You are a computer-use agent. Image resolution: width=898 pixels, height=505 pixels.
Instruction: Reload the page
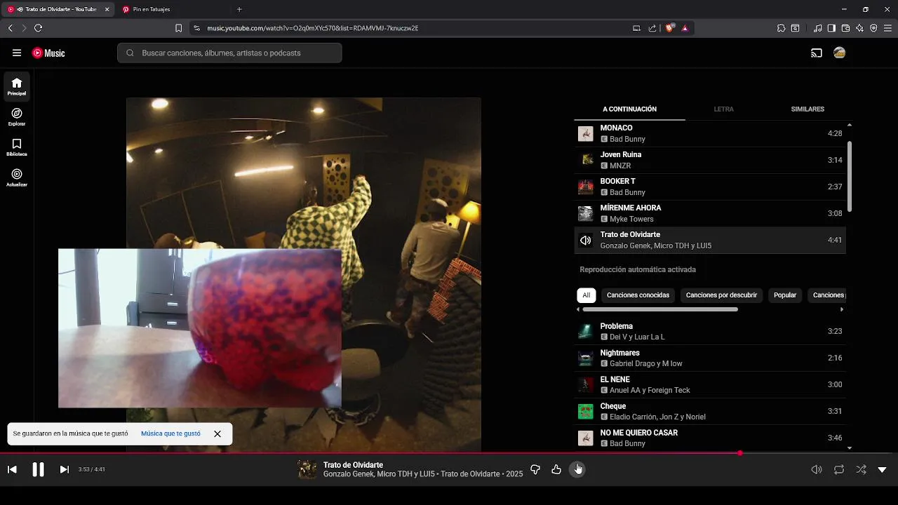tap(38, 28)
